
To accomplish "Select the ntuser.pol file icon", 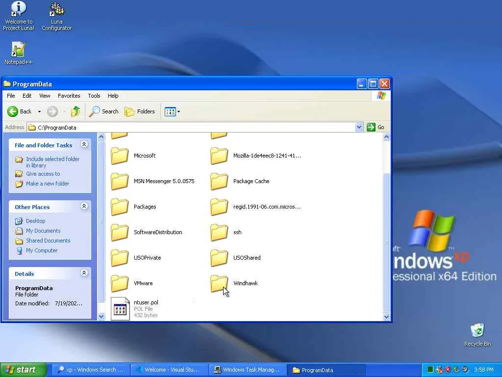I will [120, 309].
